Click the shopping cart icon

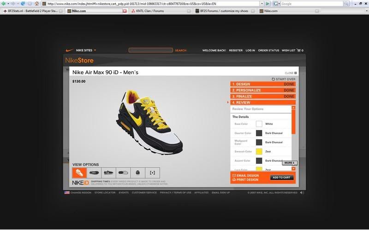pos(298,50)
